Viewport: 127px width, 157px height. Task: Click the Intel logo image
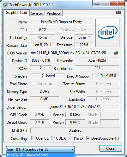[x=107, y=33]
